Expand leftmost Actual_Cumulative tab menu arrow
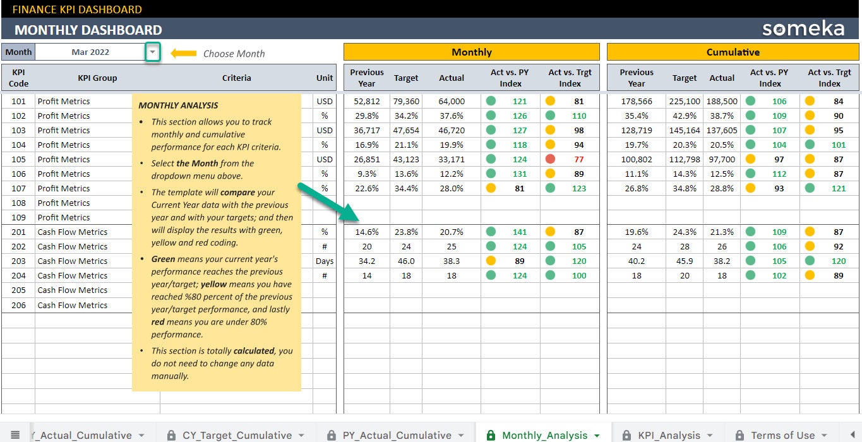Image resolution: width=862 pixels, height=442 pixels. tap(141, 435)
